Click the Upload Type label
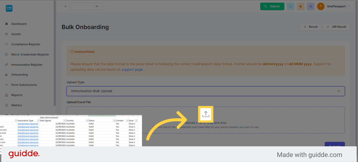The height and width of the screenshot is (162, 358). click(75, 82)
